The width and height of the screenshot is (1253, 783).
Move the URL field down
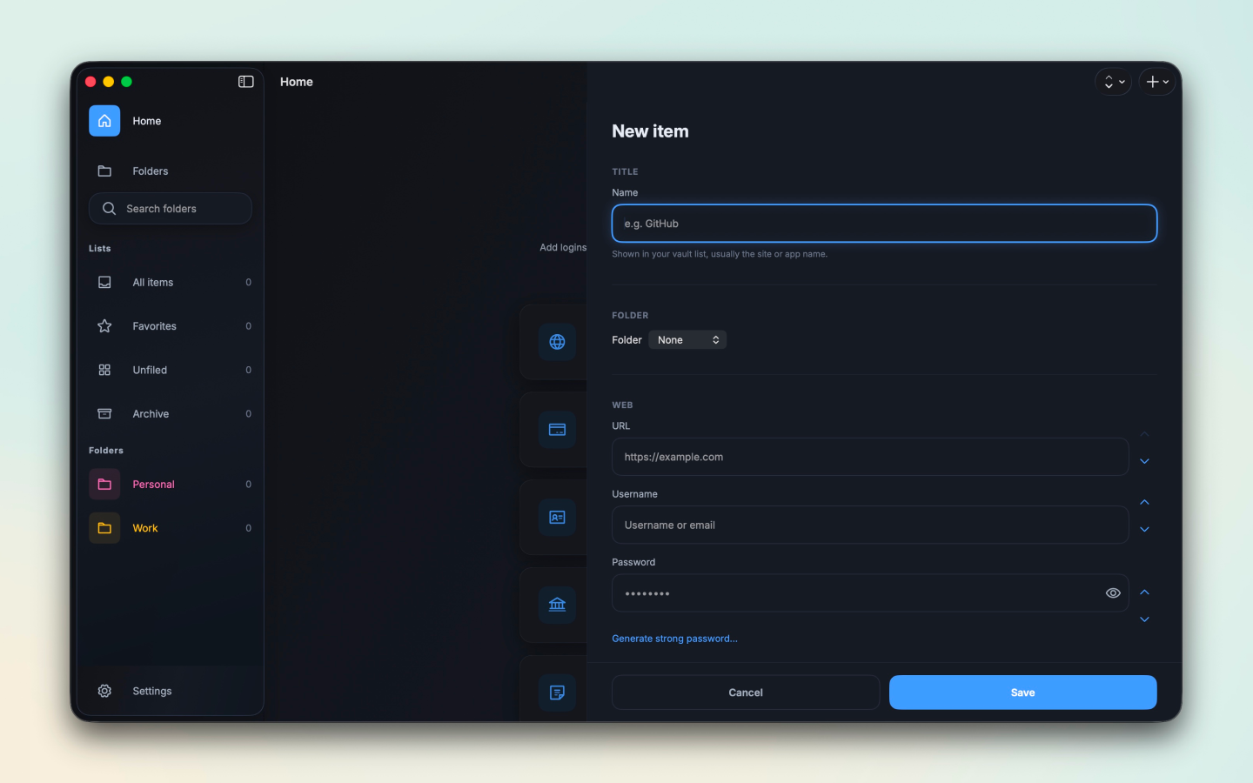tap(1145, 462)
